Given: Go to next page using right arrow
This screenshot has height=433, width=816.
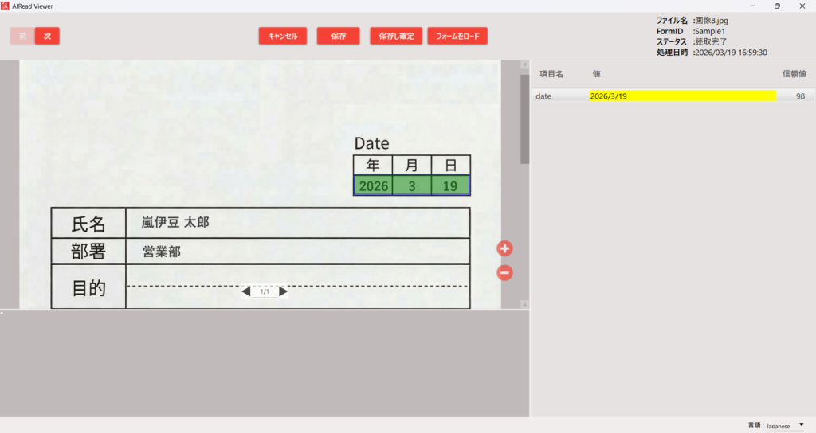Looking at the screenshot, I should pyautogui.click(x=283, y=291).
